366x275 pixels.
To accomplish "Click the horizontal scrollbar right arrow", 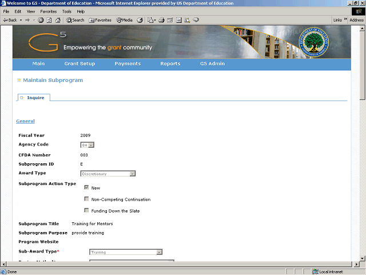I will pyautogui.click(x=356, y=264).
